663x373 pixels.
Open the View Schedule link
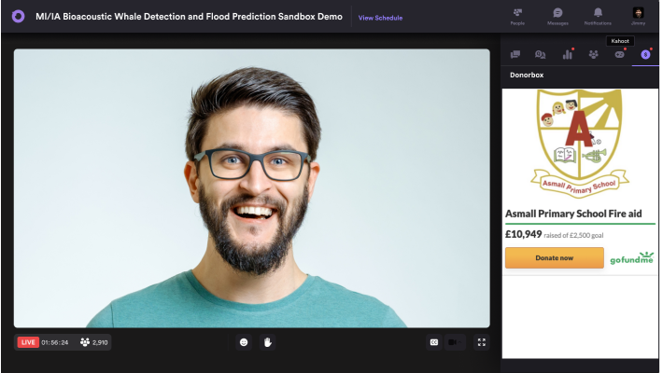coord(380,18)
